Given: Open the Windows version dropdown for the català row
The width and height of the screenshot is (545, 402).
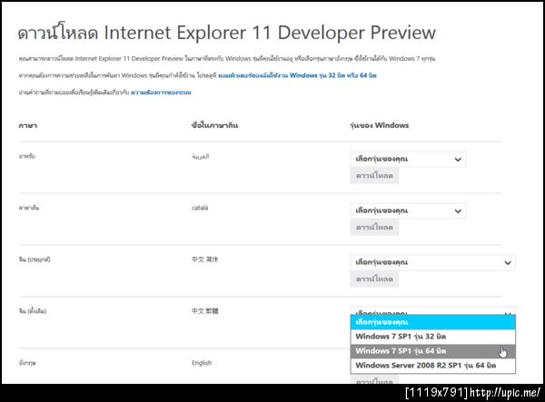Looking at the screenshot, I should click(408, 211).
